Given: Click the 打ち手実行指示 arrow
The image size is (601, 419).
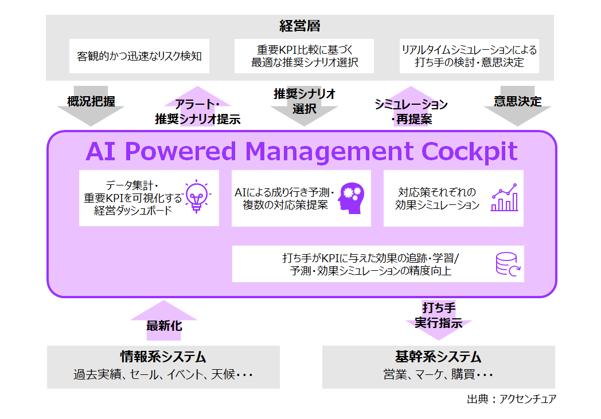Looking at the screenshot, I should click(439, 319).
